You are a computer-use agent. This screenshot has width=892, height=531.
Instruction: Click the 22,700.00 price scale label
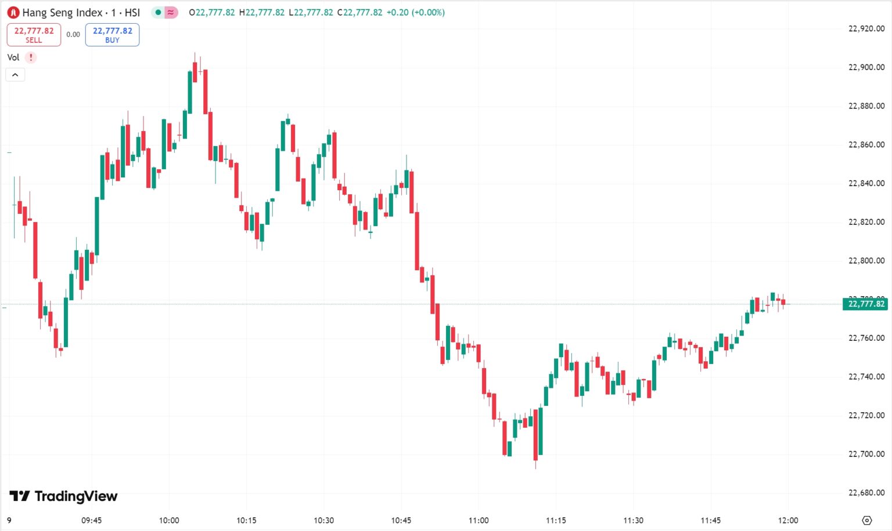click(866, 454)
